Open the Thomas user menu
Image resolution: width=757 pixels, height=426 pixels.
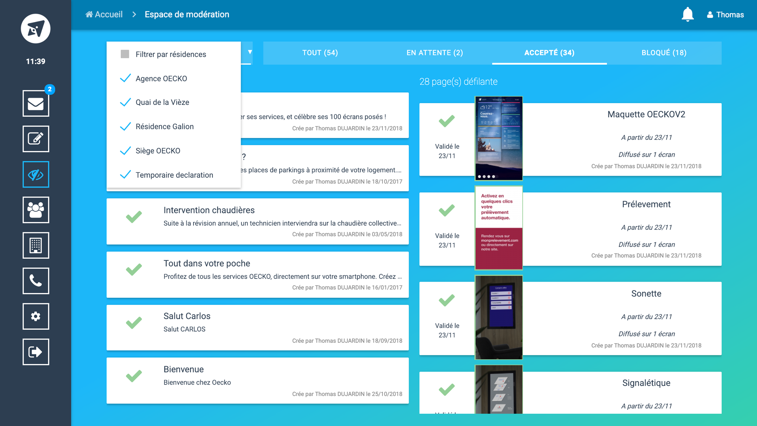point(725,15)
